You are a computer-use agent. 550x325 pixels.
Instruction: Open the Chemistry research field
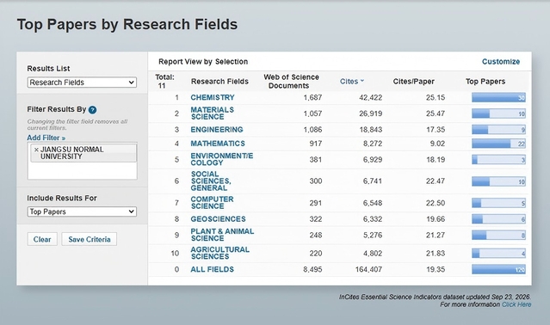pyautogui.click(x=213, y=97)
